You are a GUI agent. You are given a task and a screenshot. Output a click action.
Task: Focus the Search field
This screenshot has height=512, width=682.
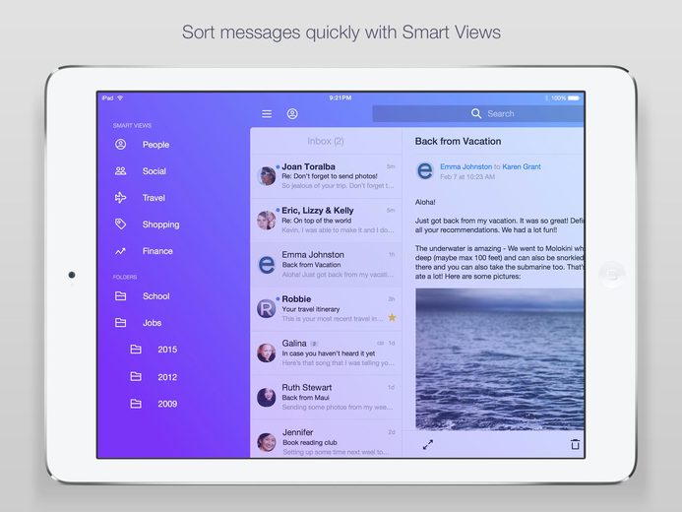coord(478,113)
